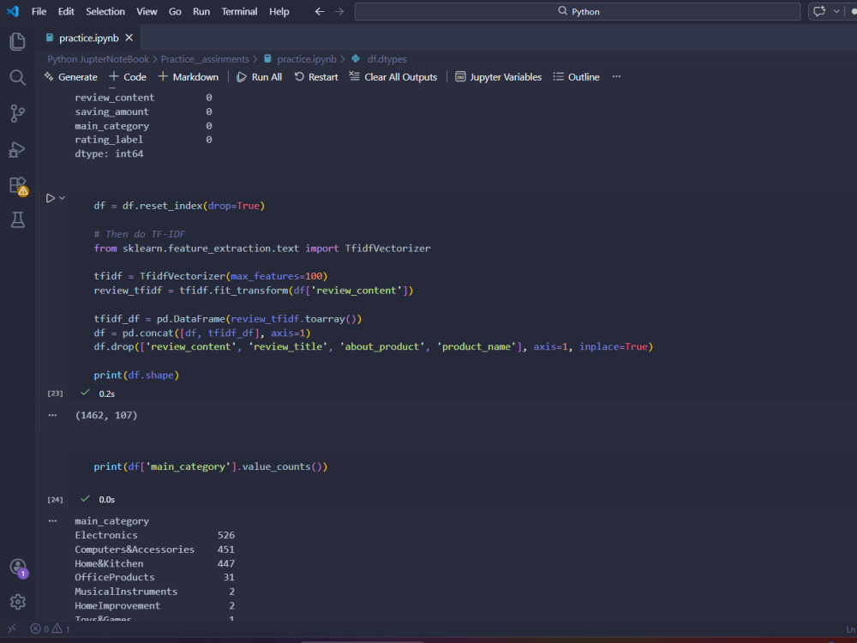Image resolution: width=857 pixels, height=643 pixels.
Task: Click the '# Then do TF-IDF' comment
Action: [x=140, y=234]
